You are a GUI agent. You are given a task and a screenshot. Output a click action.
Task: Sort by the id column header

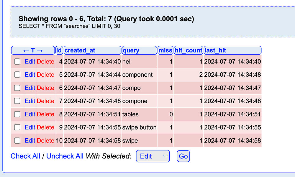[x=59, y=50]
